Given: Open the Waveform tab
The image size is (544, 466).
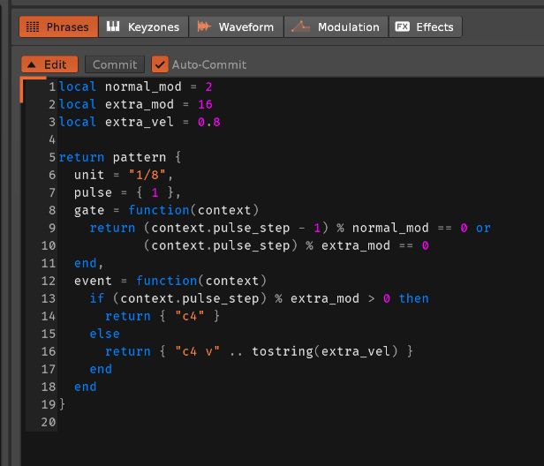Looking at the screenshot, I should point(237,26).
